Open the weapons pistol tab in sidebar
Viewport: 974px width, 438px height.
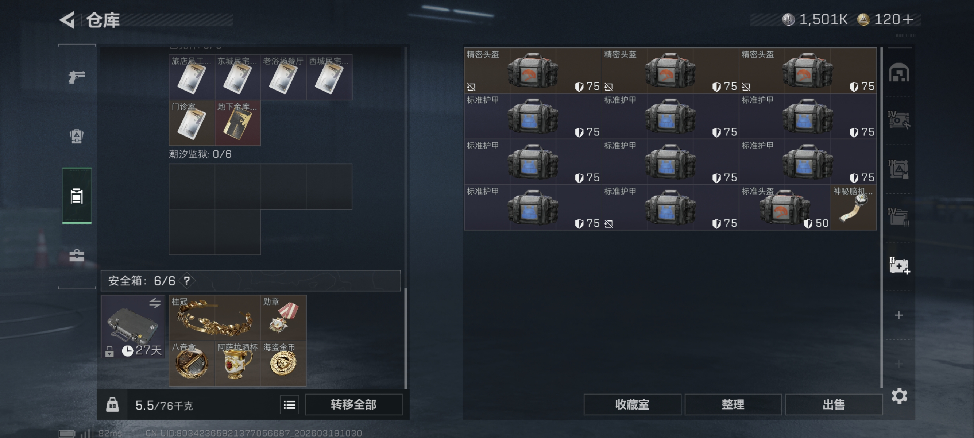click(x=76, y=77)
